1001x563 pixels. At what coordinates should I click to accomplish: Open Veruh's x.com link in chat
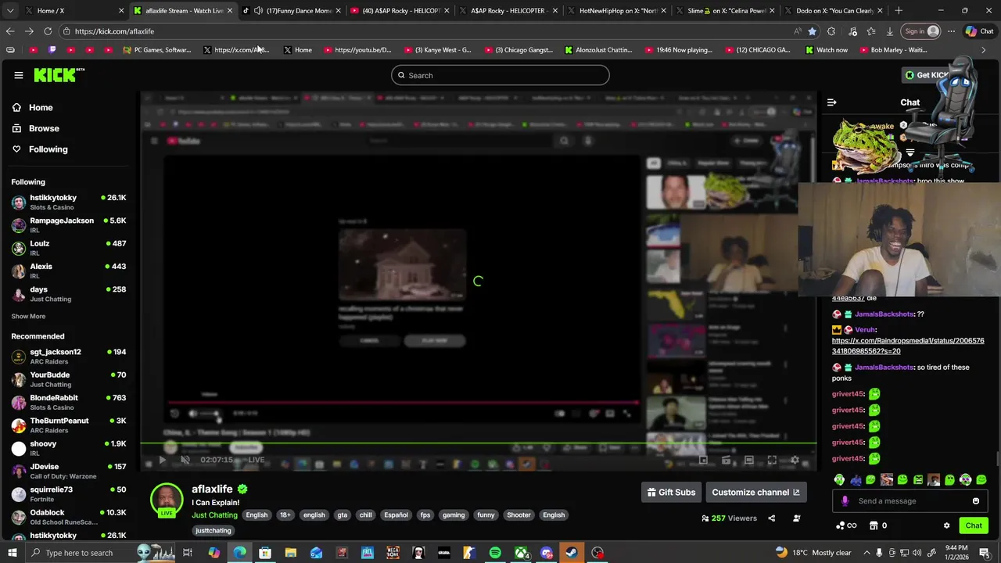[x=908, y=346]
